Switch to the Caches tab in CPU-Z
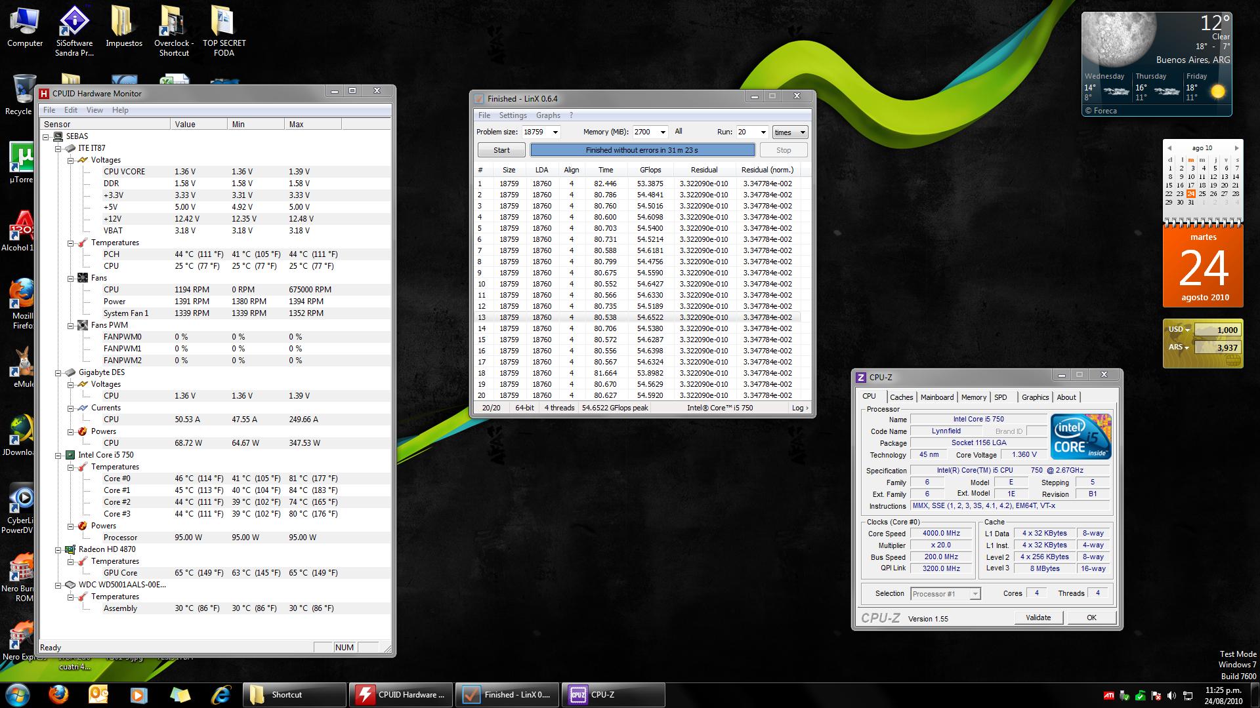This screenshot has width=1260, height=708. pyautogui.click(x=901, y=397)
